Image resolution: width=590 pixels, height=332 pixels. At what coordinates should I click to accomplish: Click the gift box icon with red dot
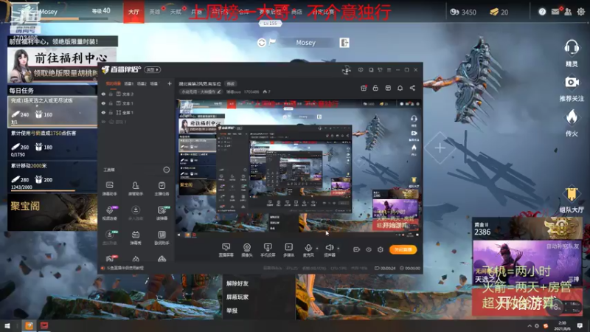pos(364,88)
